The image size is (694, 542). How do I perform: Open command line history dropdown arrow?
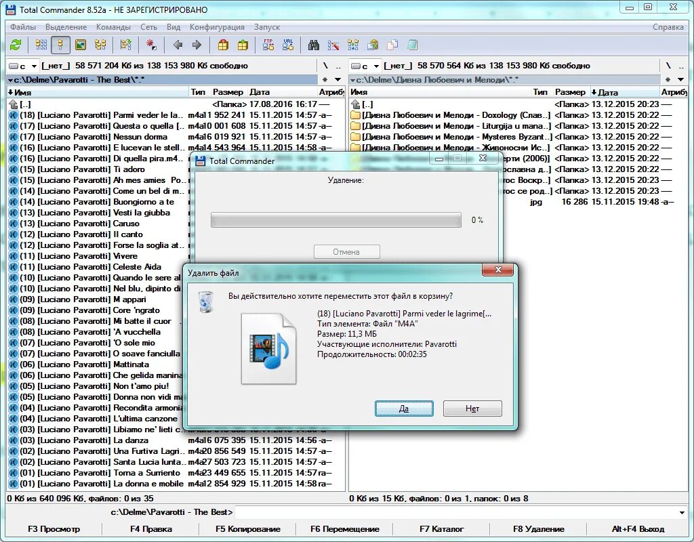coord(682,512)
